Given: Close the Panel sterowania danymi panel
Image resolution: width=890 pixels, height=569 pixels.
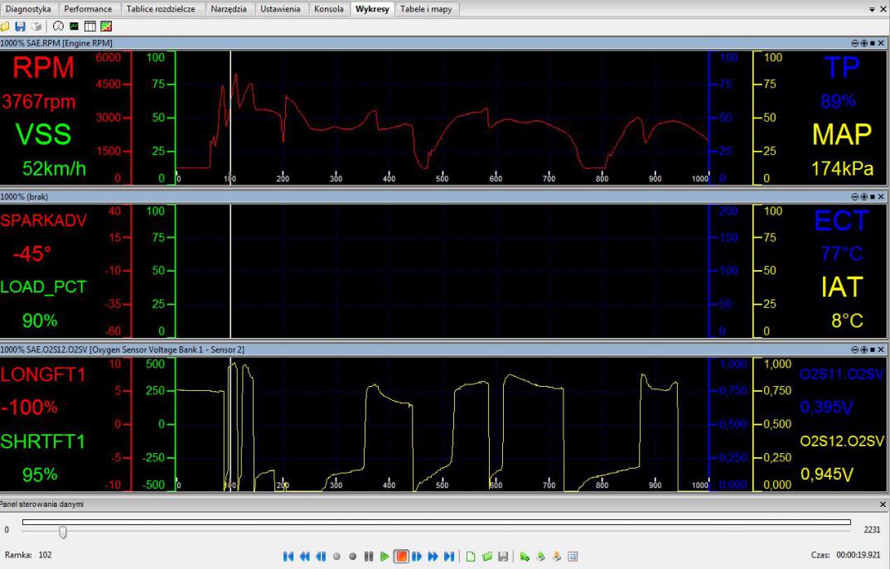Looking at the screenshot, I should [882, 504].
